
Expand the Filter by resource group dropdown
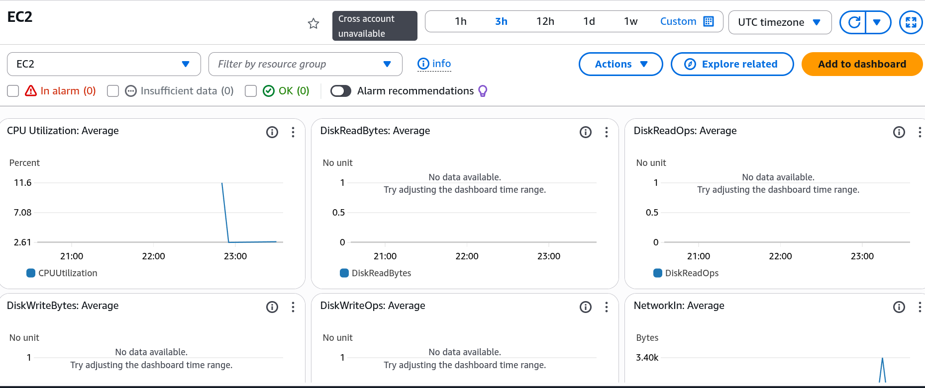tap(306, 64)
